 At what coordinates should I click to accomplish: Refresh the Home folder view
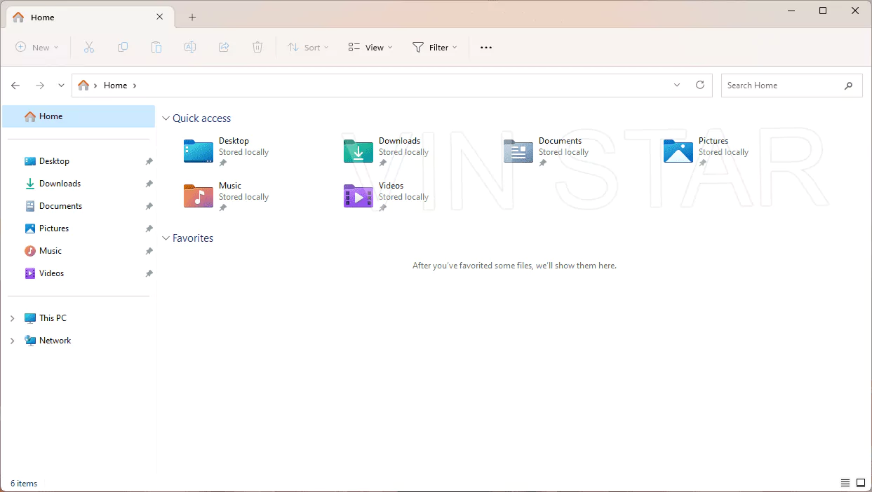pyautogui.click(x=699, y=86)
